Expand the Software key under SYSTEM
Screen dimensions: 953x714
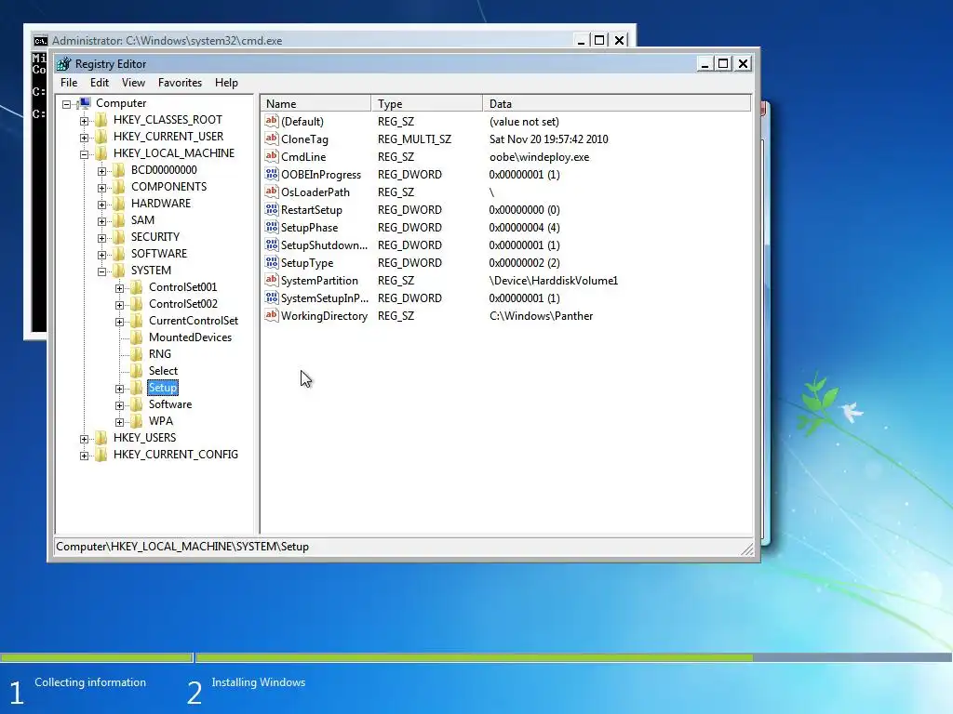[x=120, y=405]
